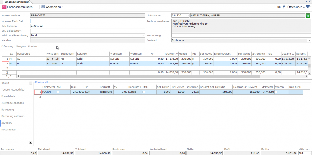Viewport: 312px width, 155px height.
Task: Select the Jewellery side section
Action: coord(7,123)
